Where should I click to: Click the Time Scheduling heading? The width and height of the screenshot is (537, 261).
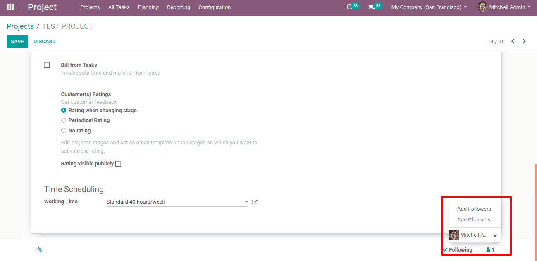(74, 189)
